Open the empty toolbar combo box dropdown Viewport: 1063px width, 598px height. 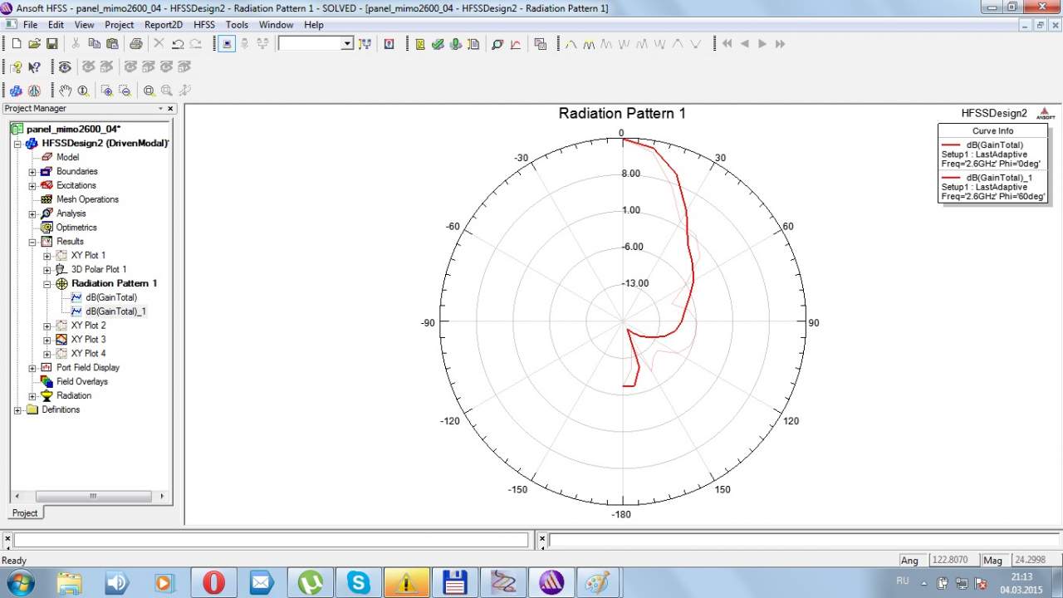347,44
